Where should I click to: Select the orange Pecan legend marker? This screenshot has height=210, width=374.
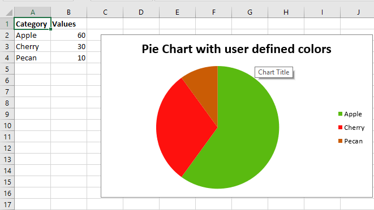[340, 141]
